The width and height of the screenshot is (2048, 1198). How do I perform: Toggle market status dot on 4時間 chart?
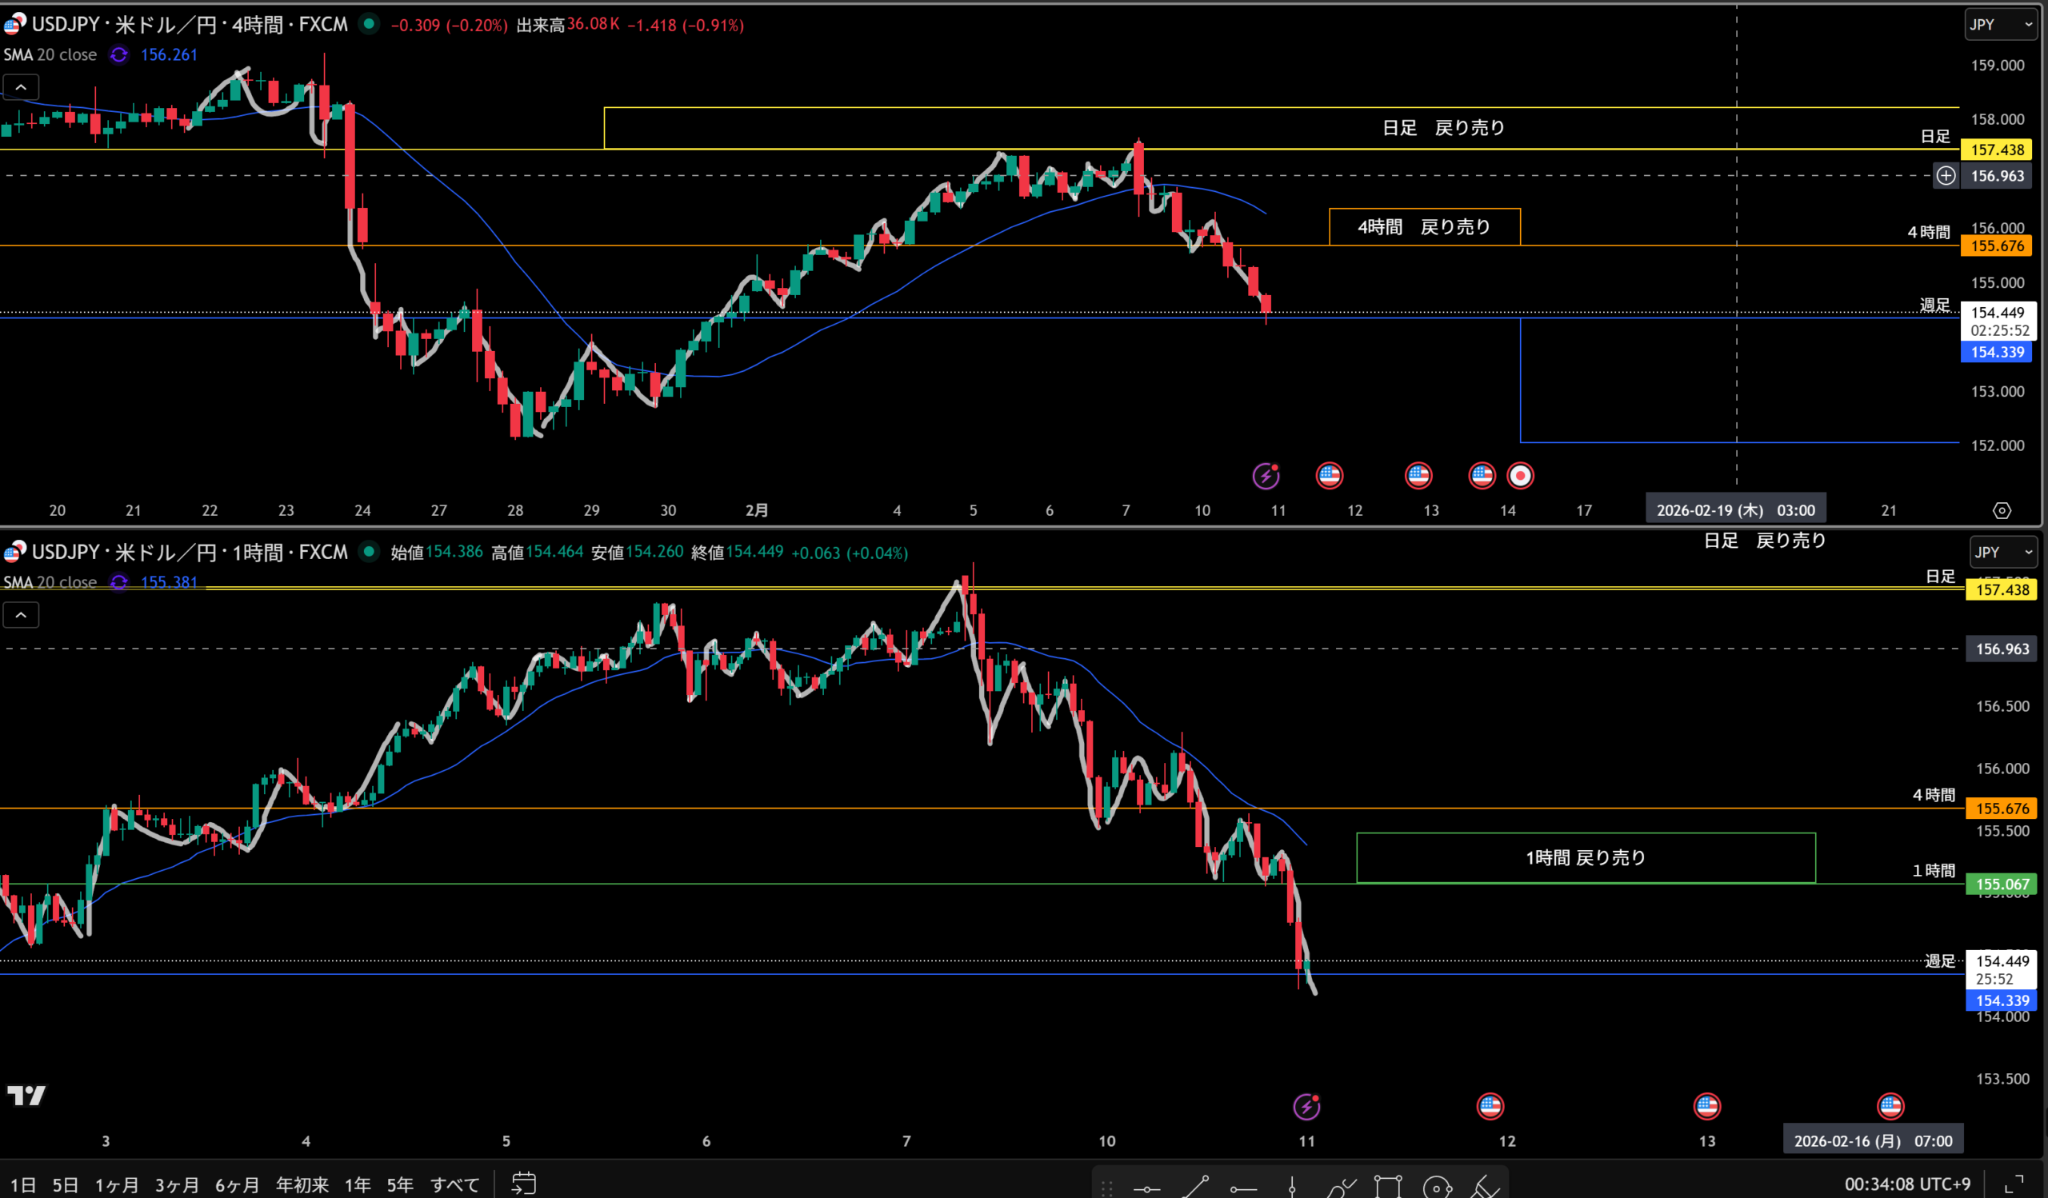click(x=369, y=24)
